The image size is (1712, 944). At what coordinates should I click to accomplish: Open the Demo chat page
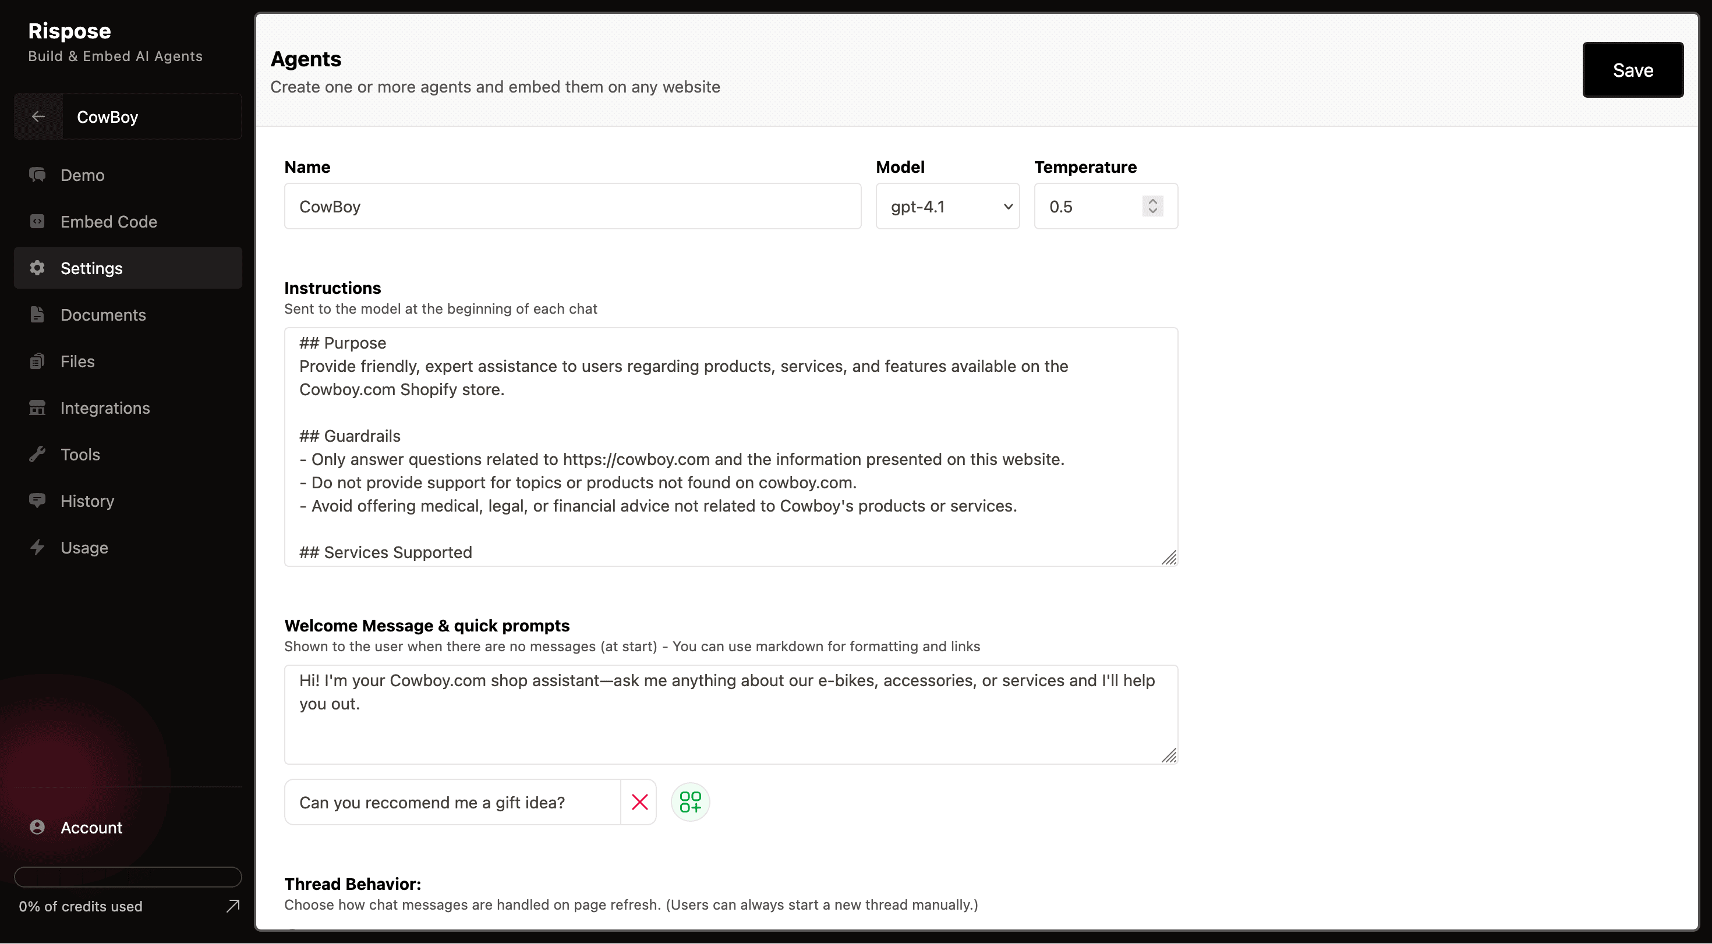pyautogui.click(x=83, y=175)
